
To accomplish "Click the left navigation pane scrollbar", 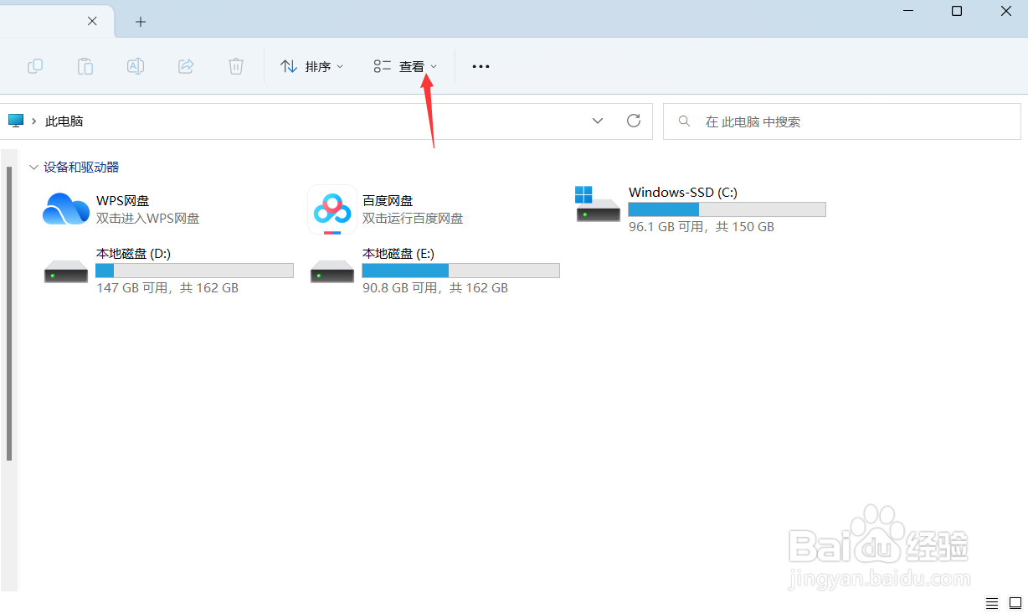I will click(x=9, y=314).
